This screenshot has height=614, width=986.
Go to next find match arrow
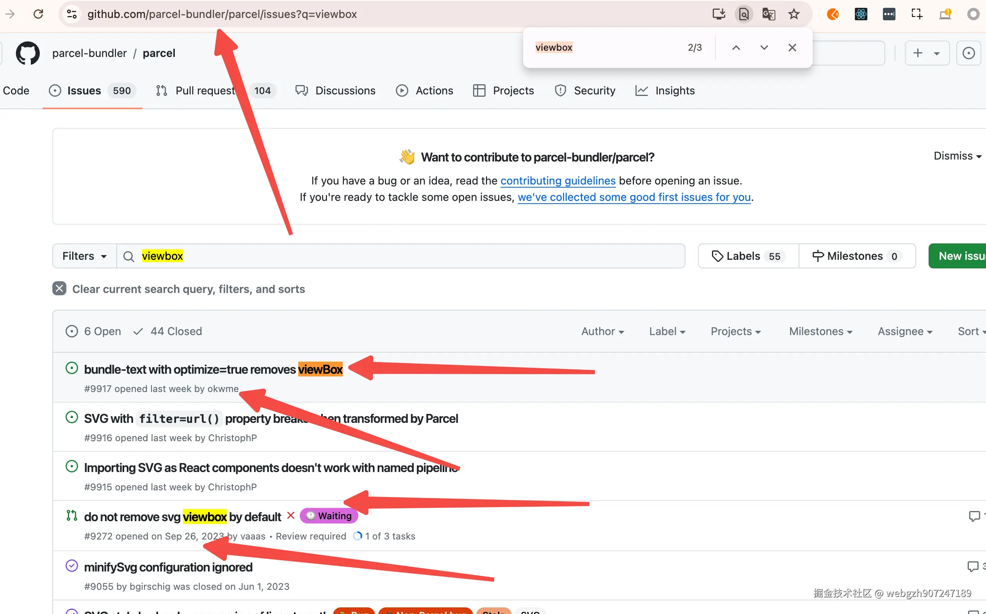click(764, 48)
